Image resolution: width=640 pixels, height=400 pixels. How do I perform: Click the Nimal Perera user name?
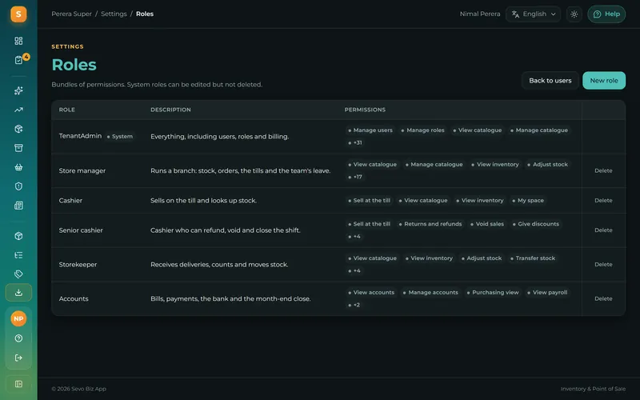pos(479,14)
